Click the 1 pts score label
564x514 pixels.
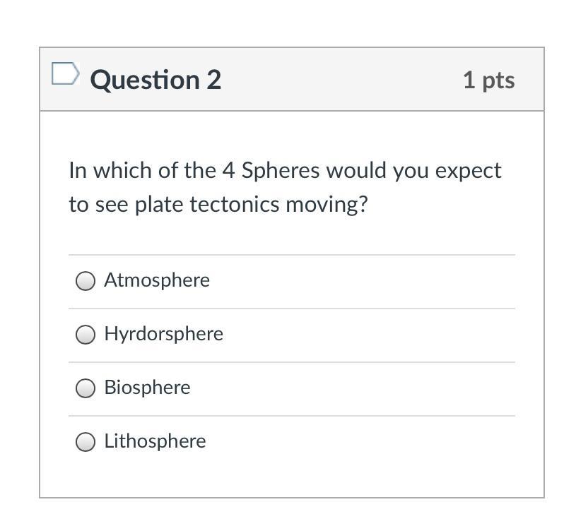(488, 80)
